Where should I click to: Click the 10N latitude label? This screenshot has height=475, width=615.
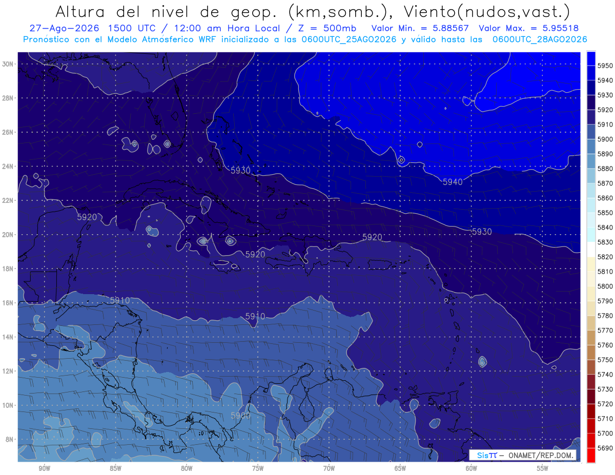[7, 405]
